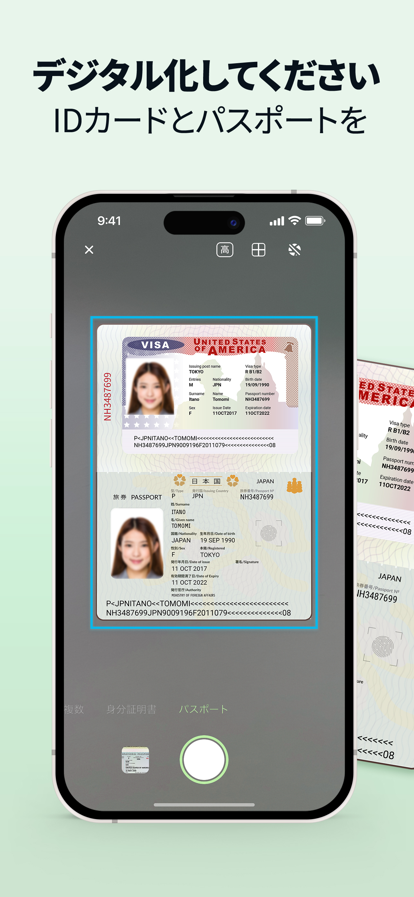Tap the red vertical number NH3487699
Image resolution: width=414 pixels, height=897 pixels.
107,397
